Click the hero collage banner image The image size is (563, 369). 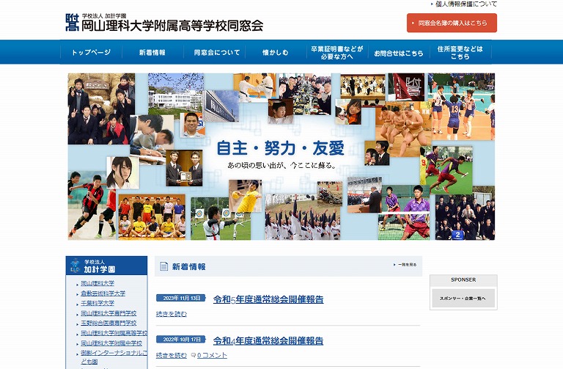(x=281, y=156)
